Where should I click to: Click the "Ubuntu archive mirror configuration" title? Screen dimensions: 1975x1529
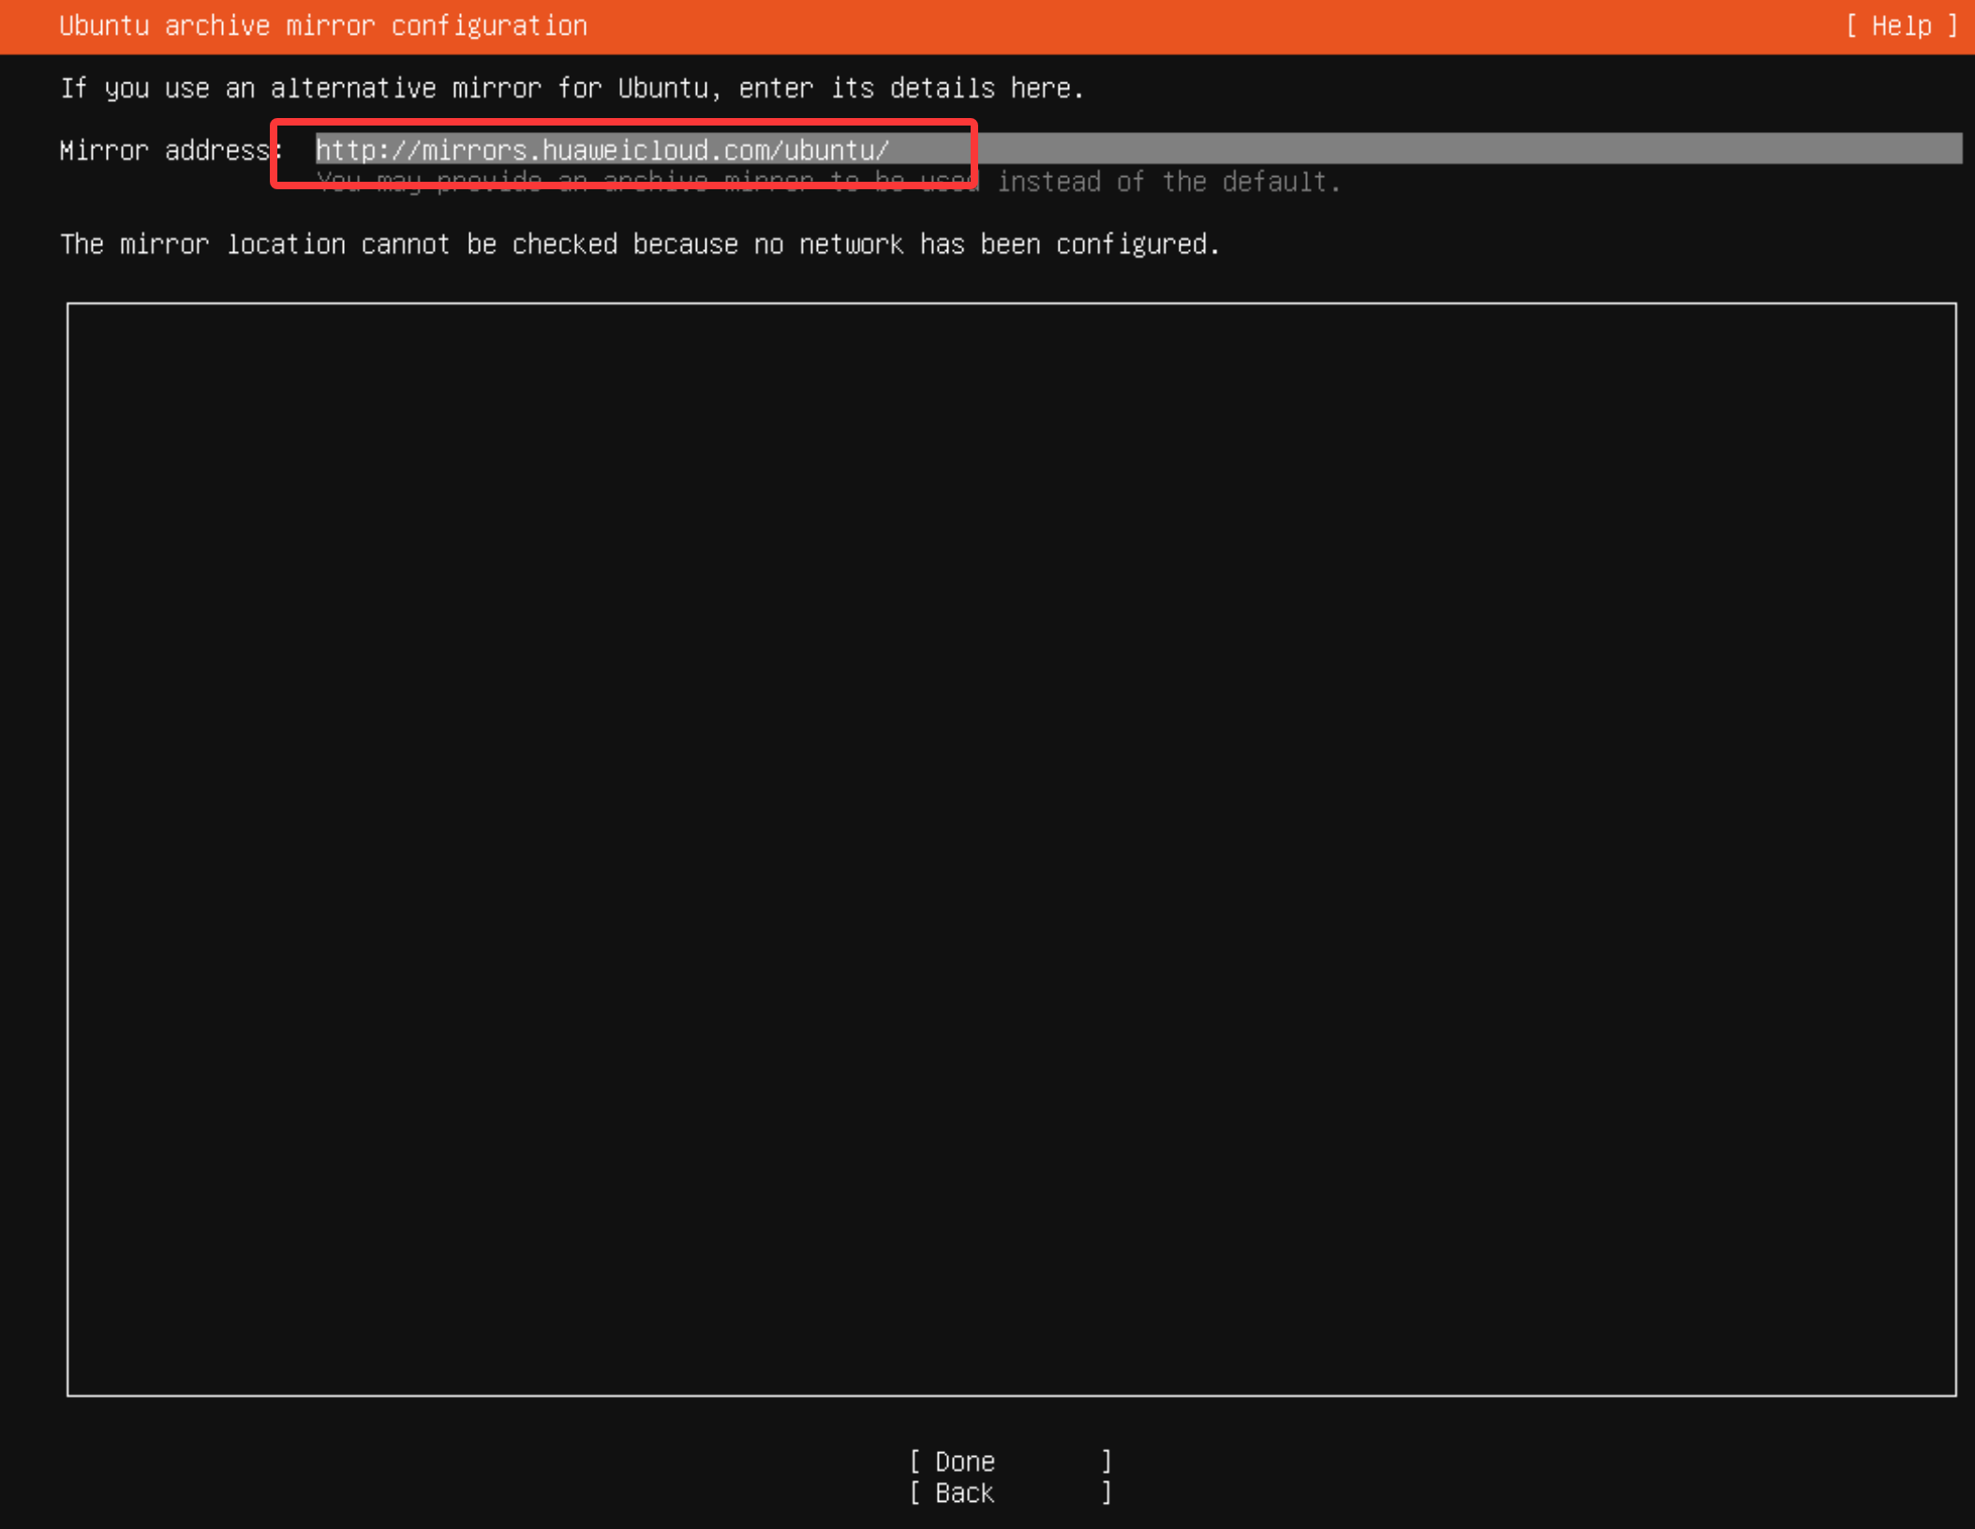coord(323,26)
